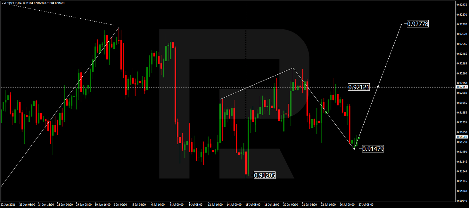The height and width of the screenshot is (208, 469).
Task: Select the highlighted 0.91601 price tag
Action: pos(462,137)
